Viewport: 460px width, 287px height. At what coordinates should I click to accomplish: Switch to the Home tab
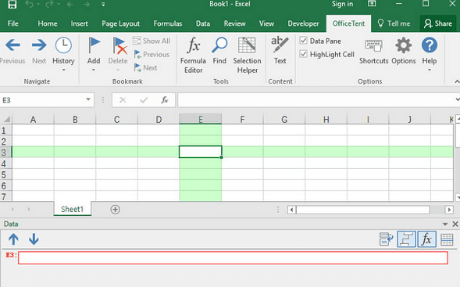[48, 23]
